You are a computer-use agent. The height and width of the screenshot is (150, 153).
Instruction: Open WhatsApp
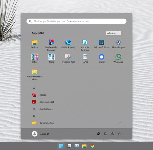pyautogui.click(x=118, y=58)
